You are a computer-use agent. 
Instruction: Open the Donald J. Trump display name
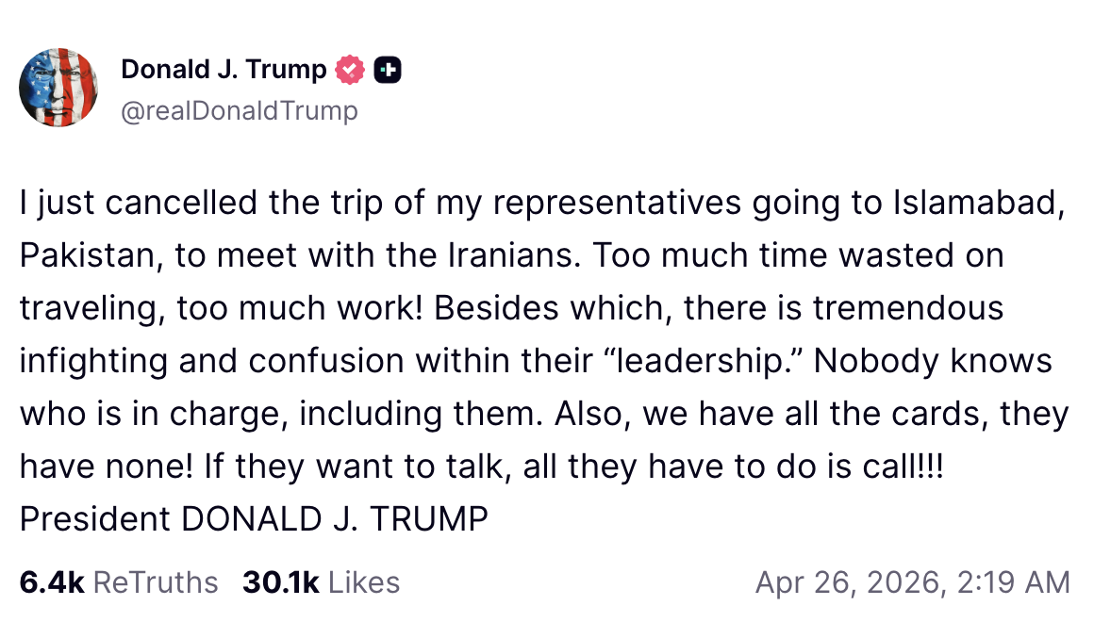coord(224,69)
